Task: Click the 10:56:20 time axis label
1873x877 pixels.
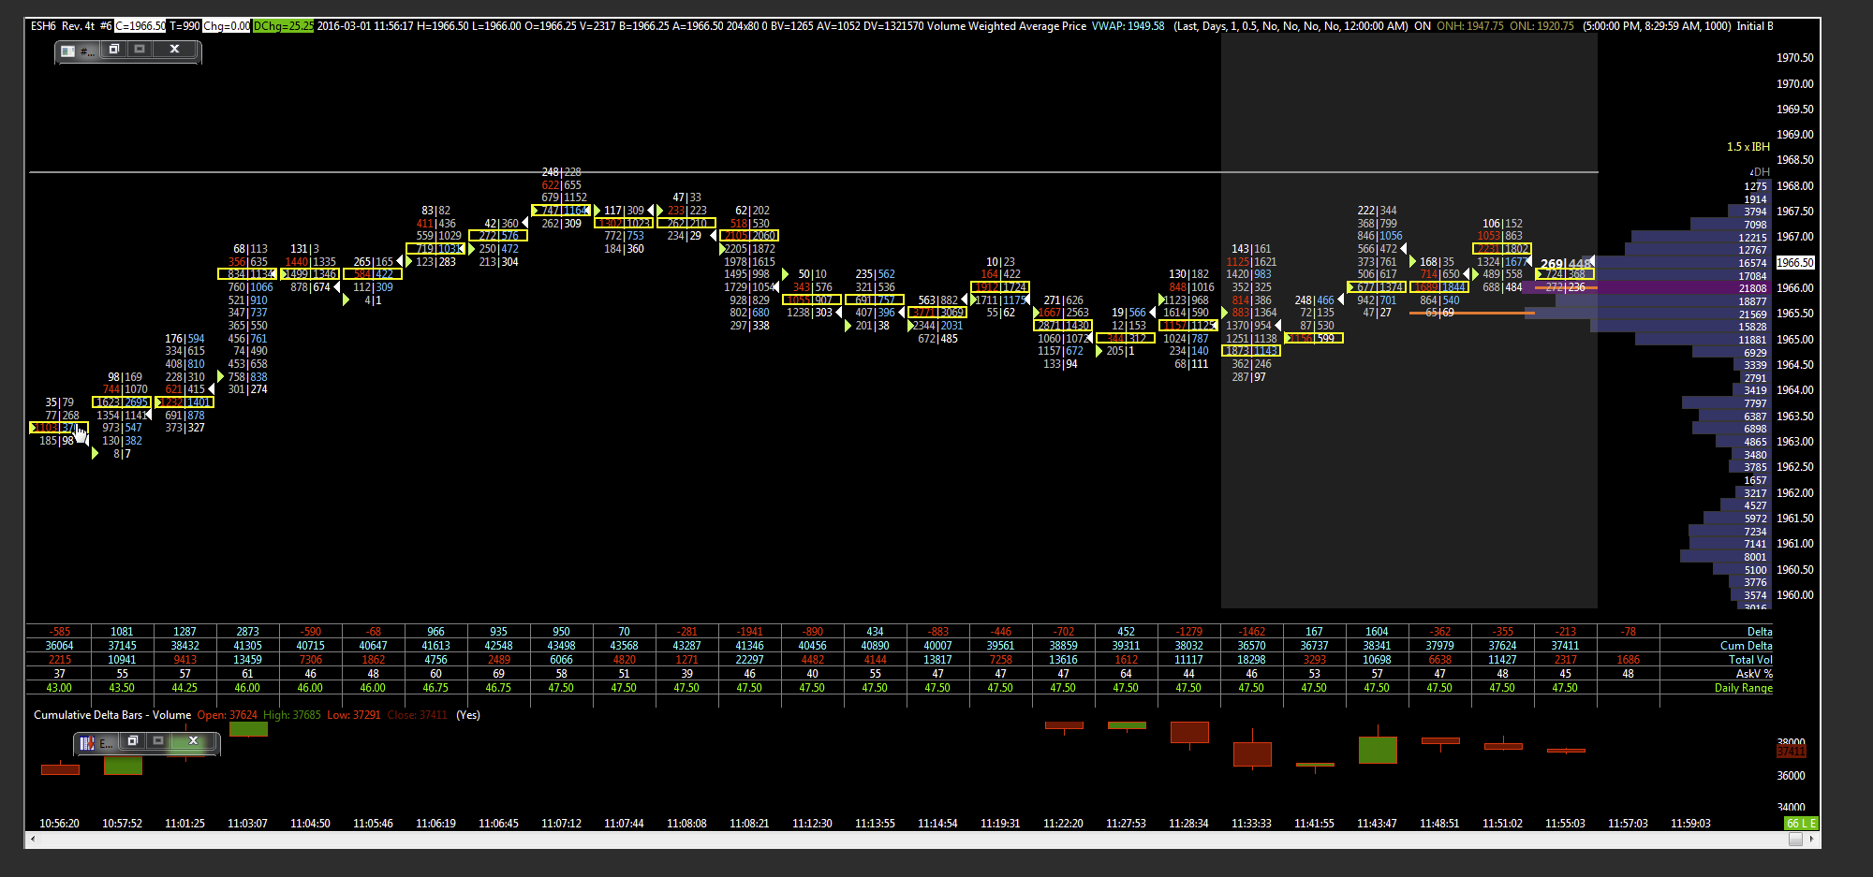Action: (59, 824)
